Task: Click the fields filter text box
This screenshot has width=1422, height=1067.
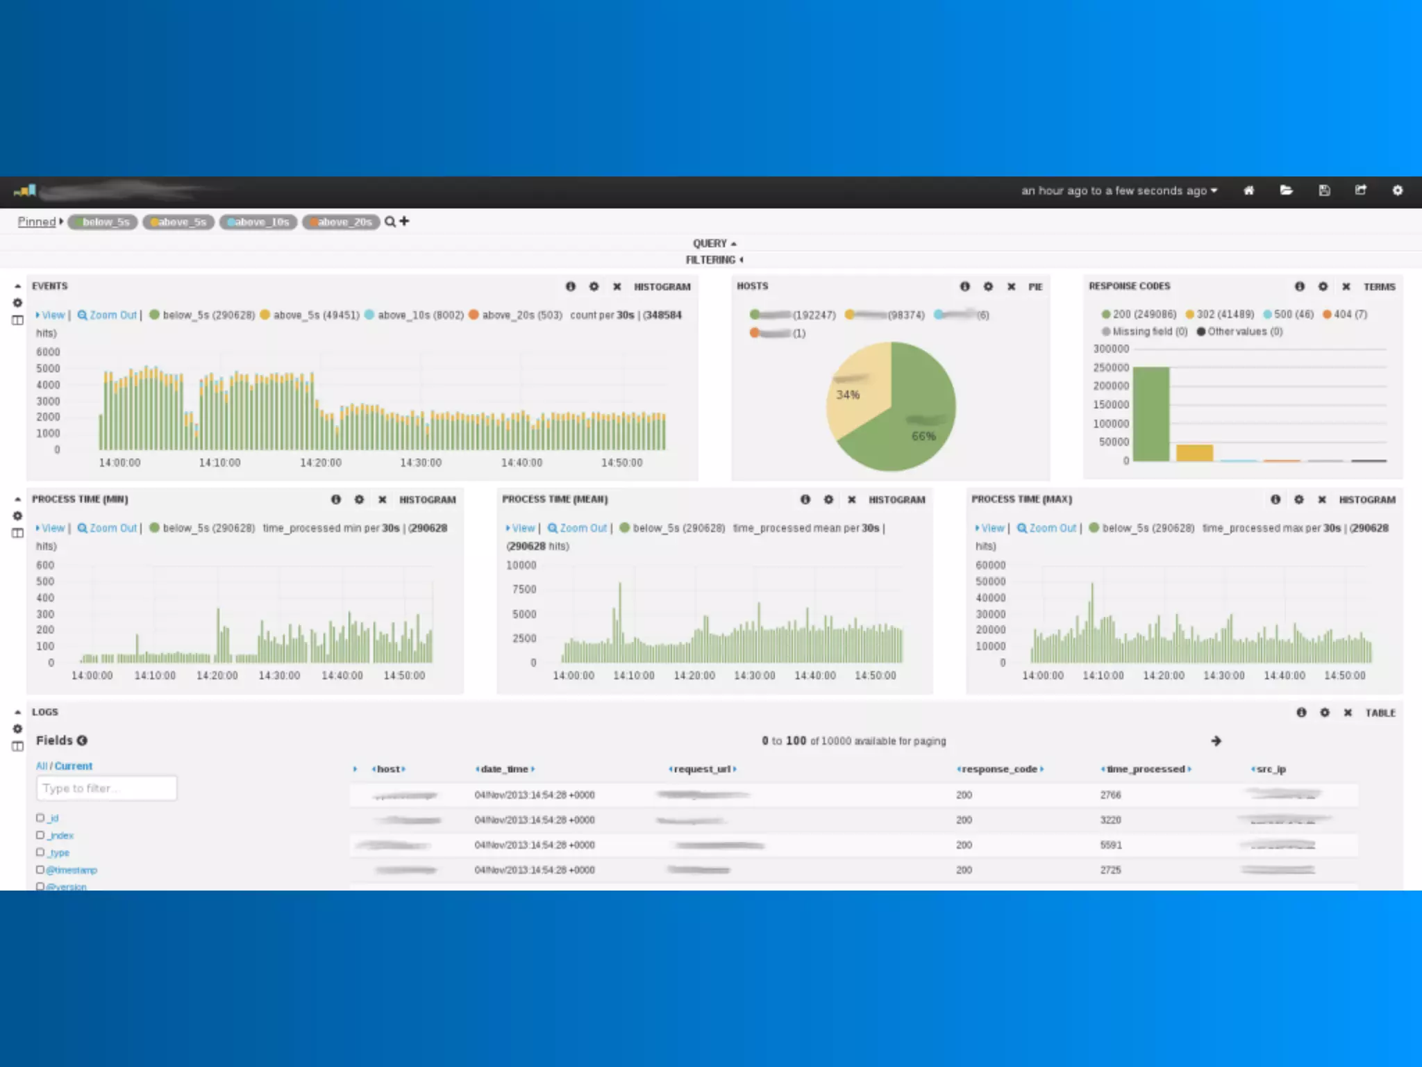Action: point(106,788)
